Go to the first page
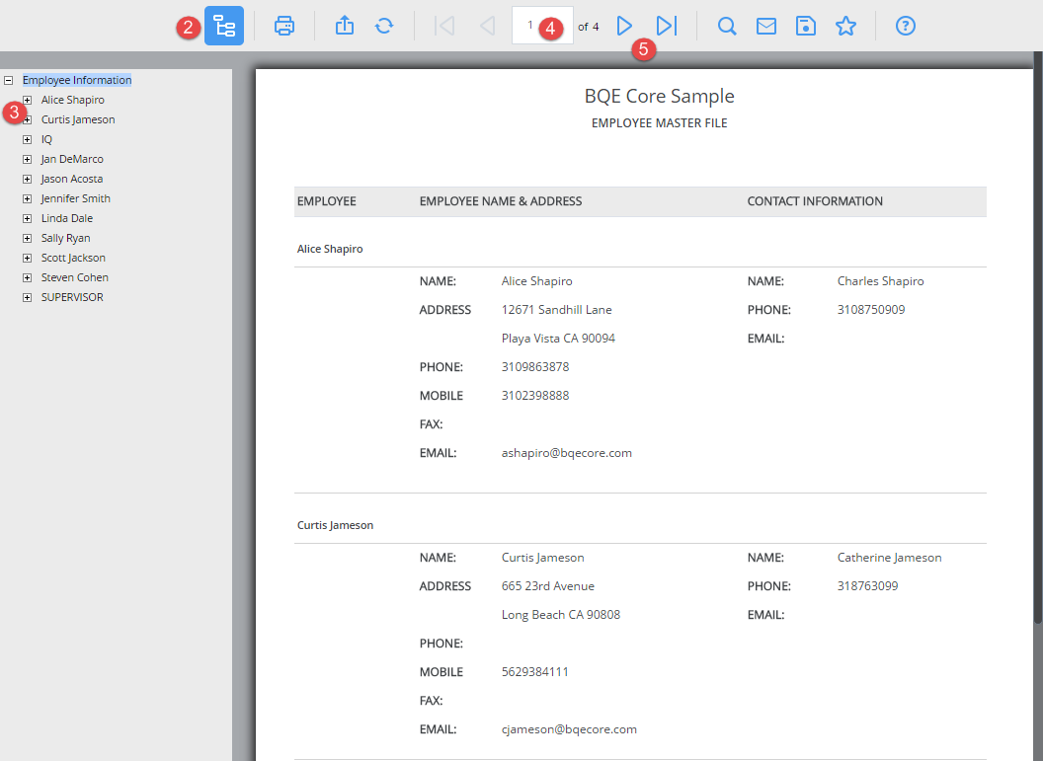This screenshot has height=761, width=1044. 444,26
